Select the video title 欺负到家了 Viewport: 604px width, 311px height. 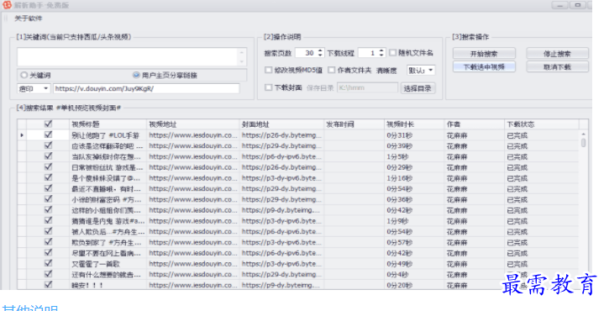point(107,242)
